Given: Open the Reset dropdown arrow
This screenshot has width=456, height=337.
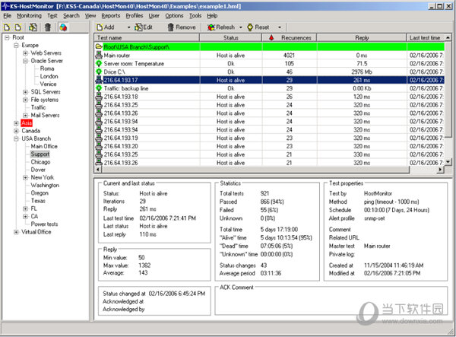Looking at the screenshot, I should pos(280,27).
